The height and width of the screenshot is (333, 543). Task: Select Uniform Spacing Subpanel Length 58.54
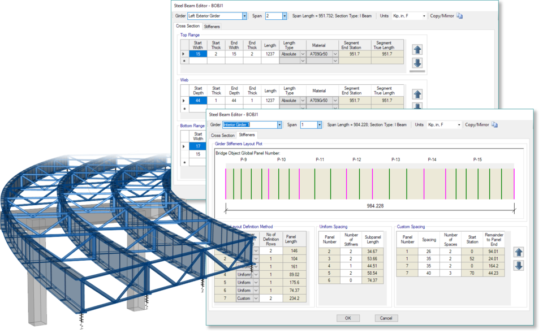point(372,273)
